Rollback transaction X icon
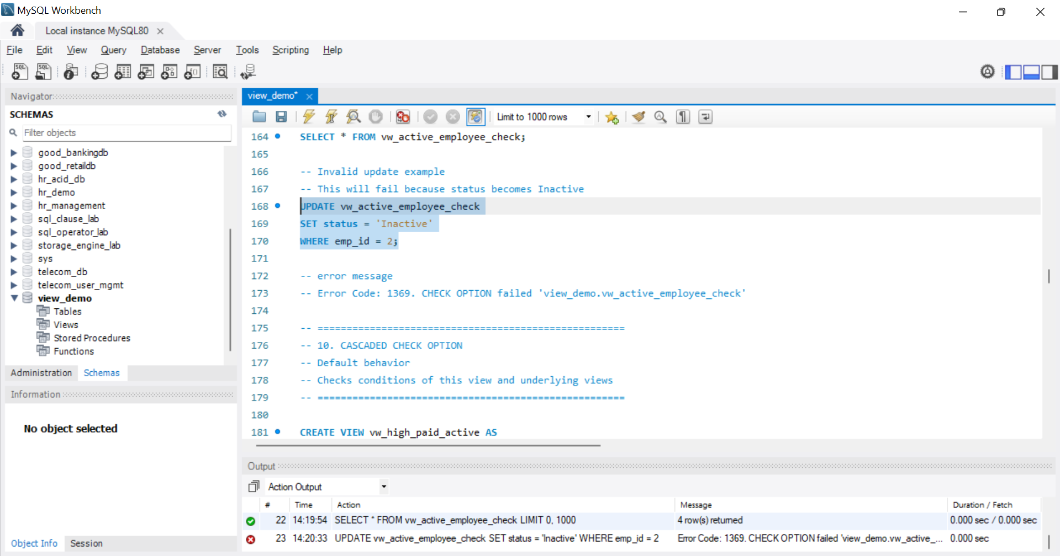Screen dimensions: 1060x556 tap(452, 116)
